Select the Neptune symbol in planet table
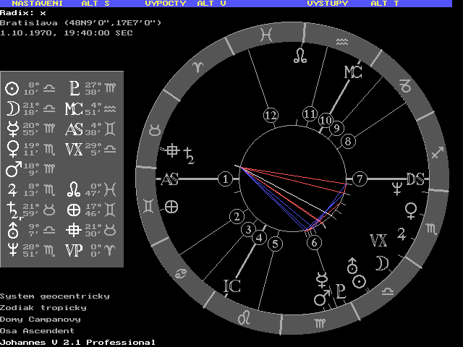Image resolution: width=463 pixels, height=347 pixels. point(12,249)
